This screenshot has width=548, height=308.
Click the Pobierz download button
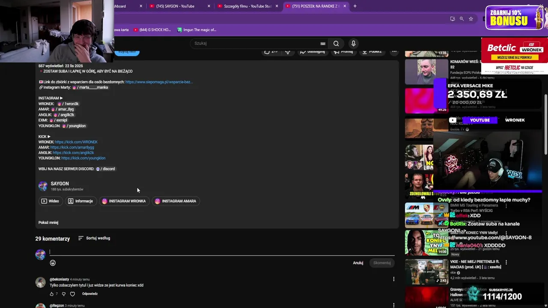click(x=372, y=52)
